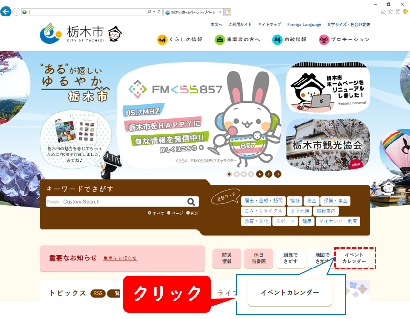The width and height of the screenshot is (410, 319).
Task: Click the 保険・年金 keyword tag
Action: [x=336, y=201]
